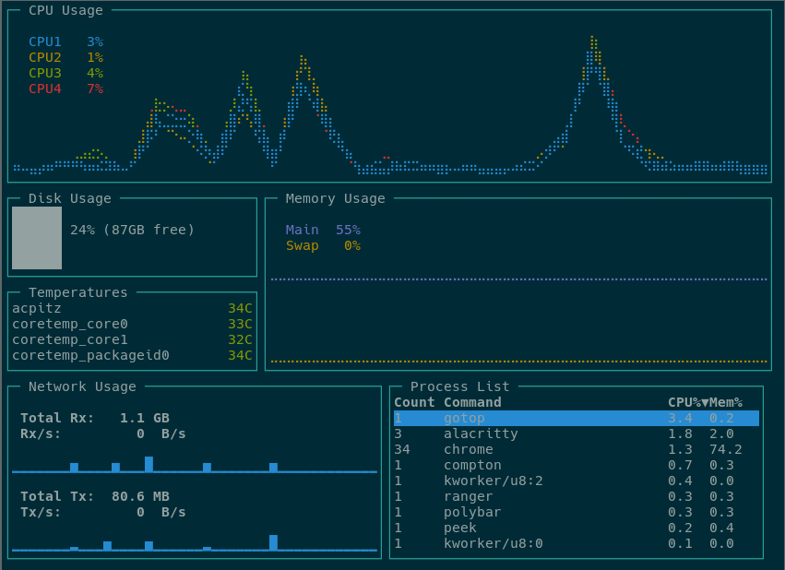Click the chrome process count 34

pos(402,449)
